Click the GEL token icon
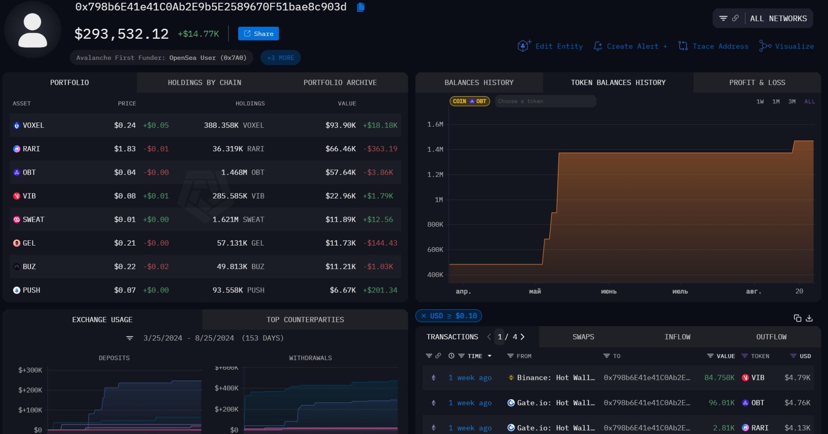Viewport: 828px width, 434px height. click(17, 243)
